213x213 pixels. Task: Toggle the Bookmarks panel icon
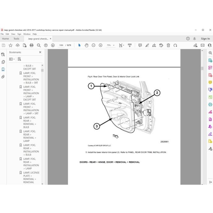(x=3, y=69)
